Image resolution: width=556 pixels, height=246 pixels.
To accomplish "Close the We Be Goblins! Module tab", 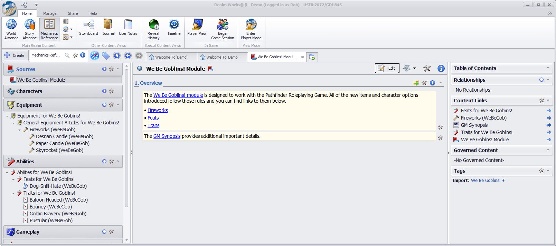I will point(302,57).
